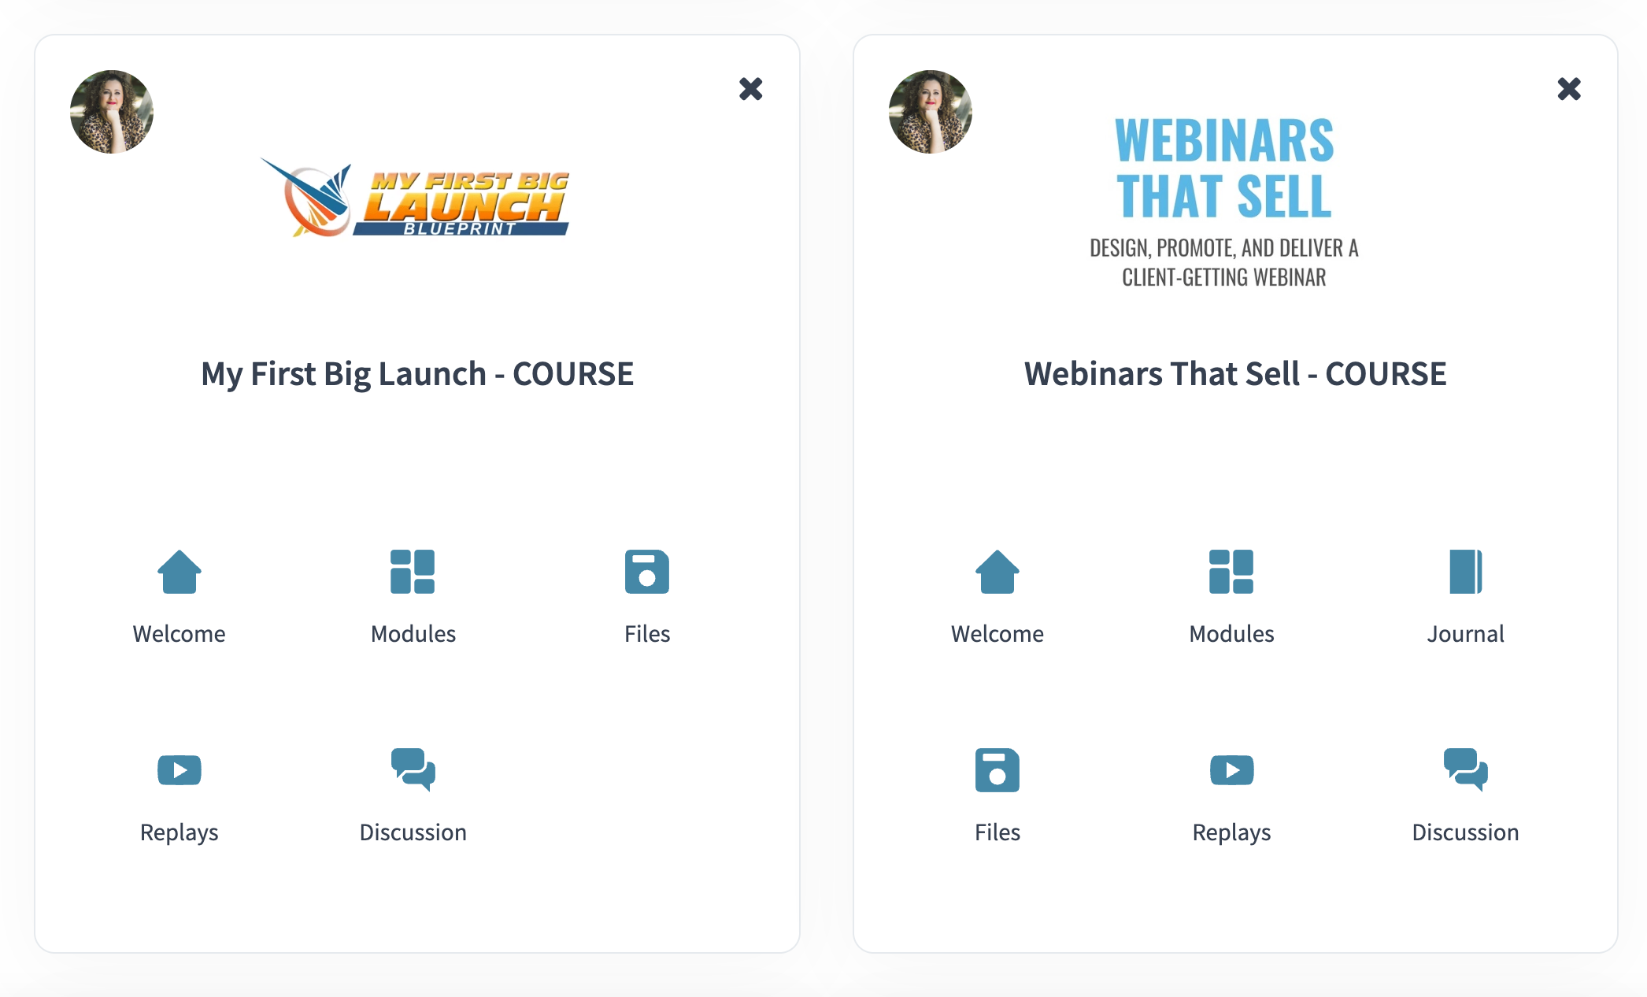Click instructor avatar on Webinars That Sell card
The height and width of the screenshot is (997, 1647).
930,112
